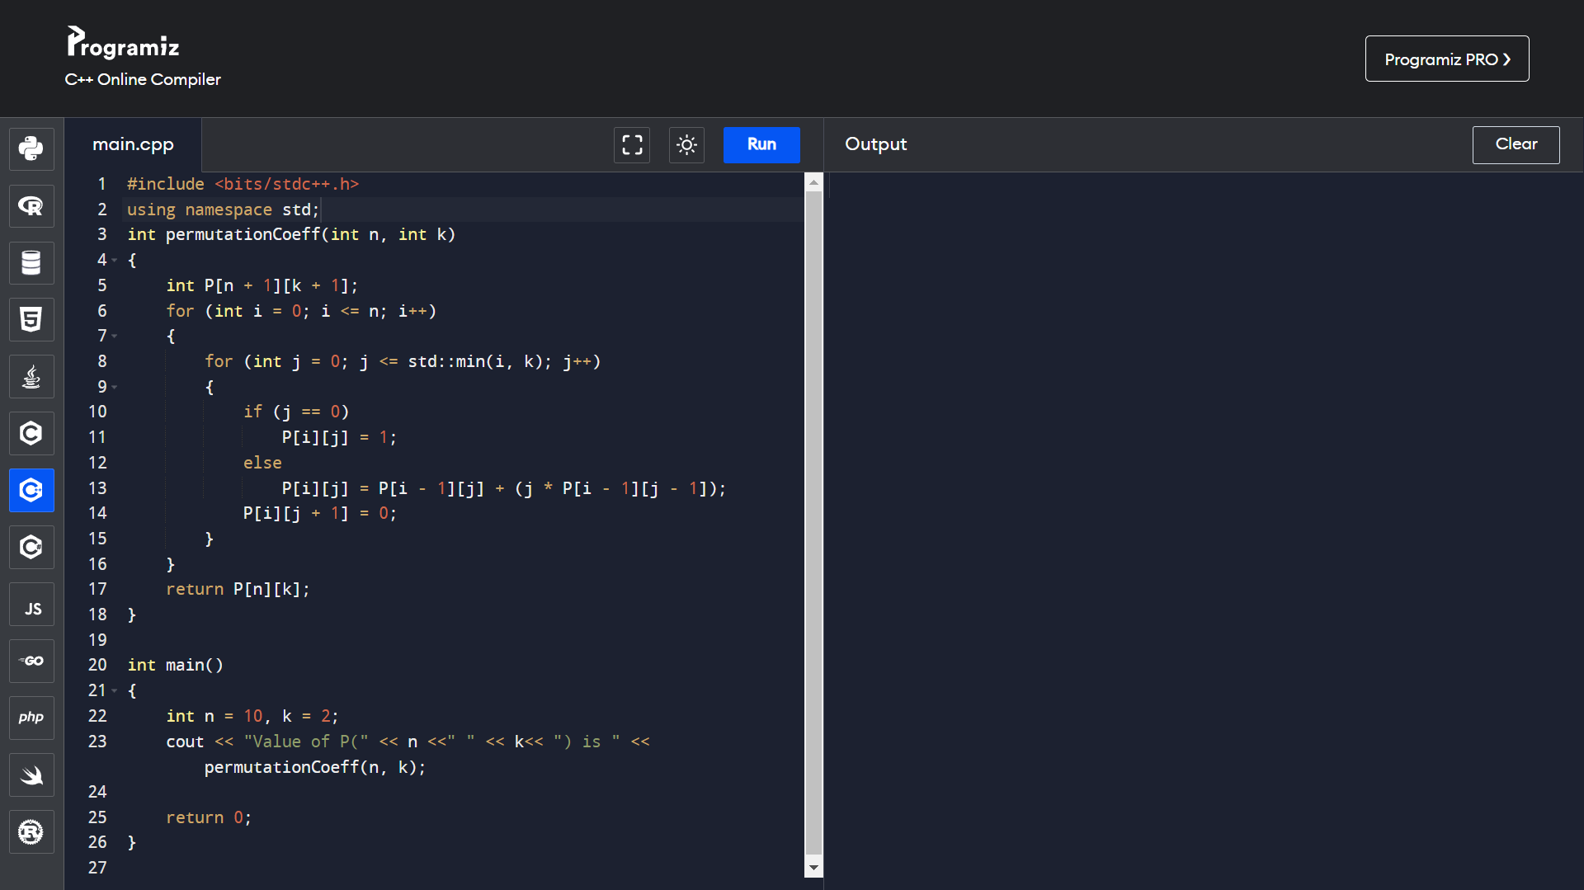This screenshot has width=1584, height=890.
Task: Click on 'return 0;' line
Action: click(x=209, y=817)
